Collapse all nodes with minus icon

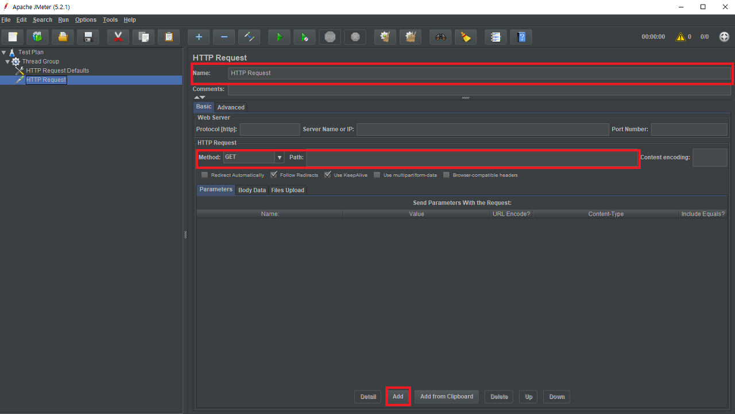pos(224,37)
